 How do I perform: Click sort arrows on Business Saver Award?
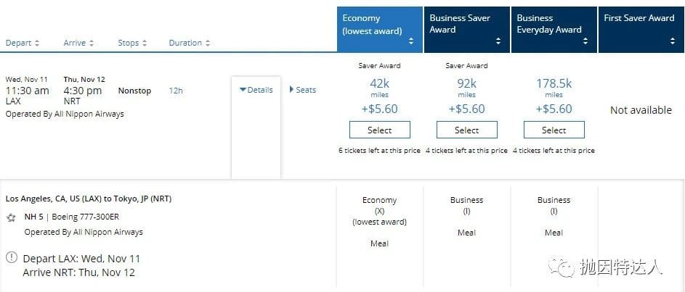(498, 41)
